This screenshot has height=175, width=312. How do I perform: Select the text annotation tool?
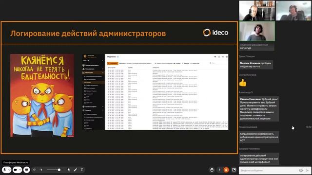[x=82, y=170]
